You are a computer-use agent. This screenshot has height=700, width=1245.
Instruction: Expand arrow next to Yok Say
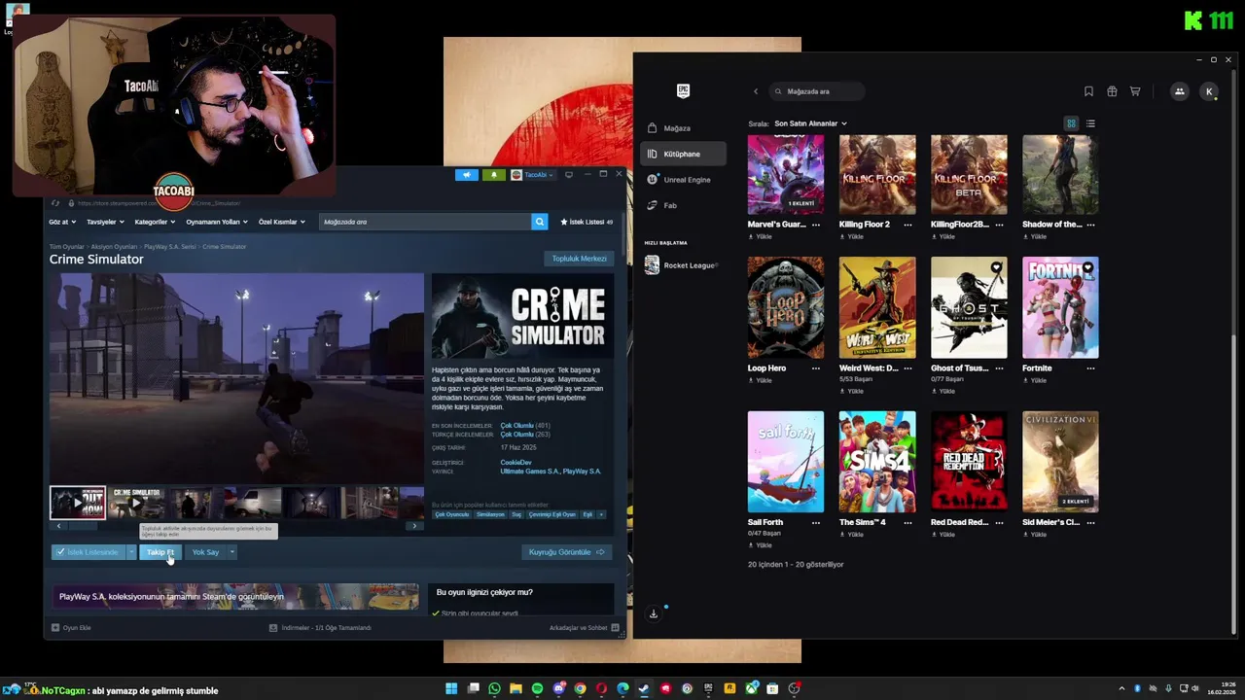231,552
